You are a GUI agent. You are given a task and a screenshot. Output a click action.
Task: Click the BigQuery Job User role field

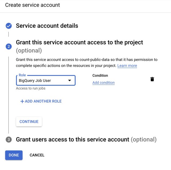[46, 81]
